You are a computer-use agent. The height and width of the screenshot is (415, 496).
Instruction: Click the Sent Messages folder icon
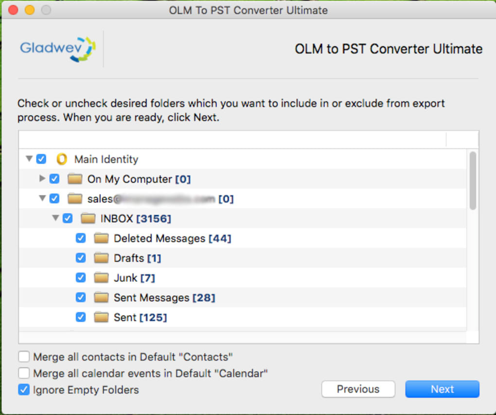pyautogui.click(x=101, y=297)
